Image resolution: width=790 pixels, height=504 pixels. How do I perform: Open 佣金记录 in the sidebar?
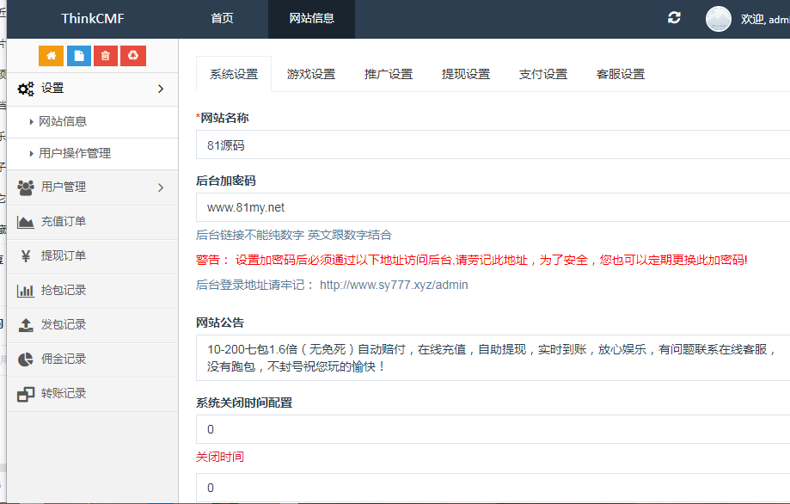pyautogui.click(x=63, y=360)
